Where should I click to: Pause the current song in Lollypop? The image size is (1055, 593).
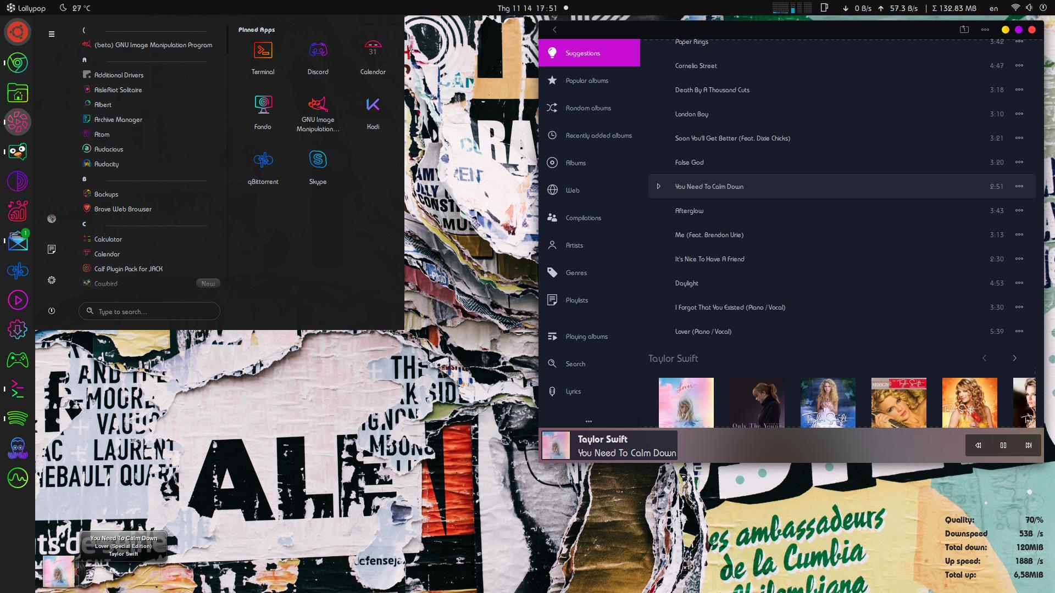1003,445
